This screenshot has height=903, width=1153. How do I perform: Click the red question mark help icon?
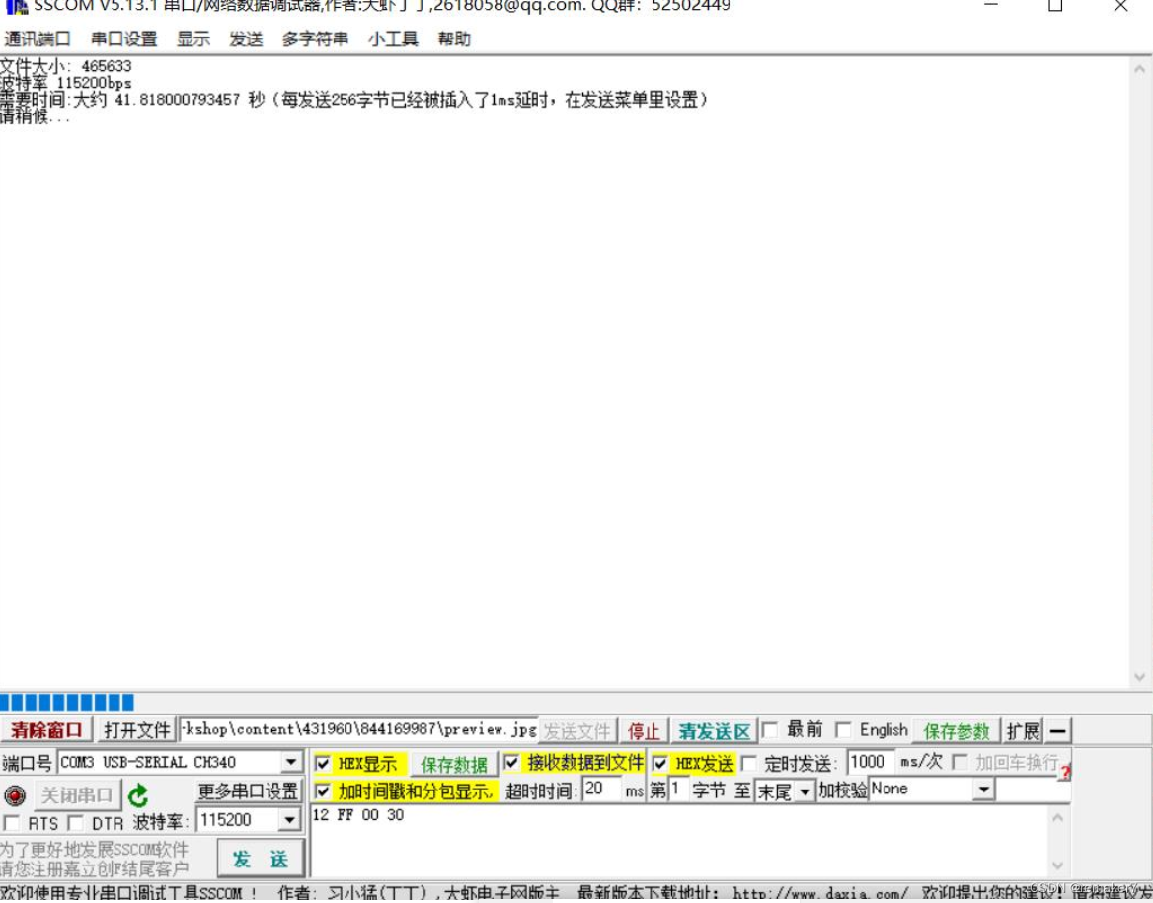[1065, 772]
